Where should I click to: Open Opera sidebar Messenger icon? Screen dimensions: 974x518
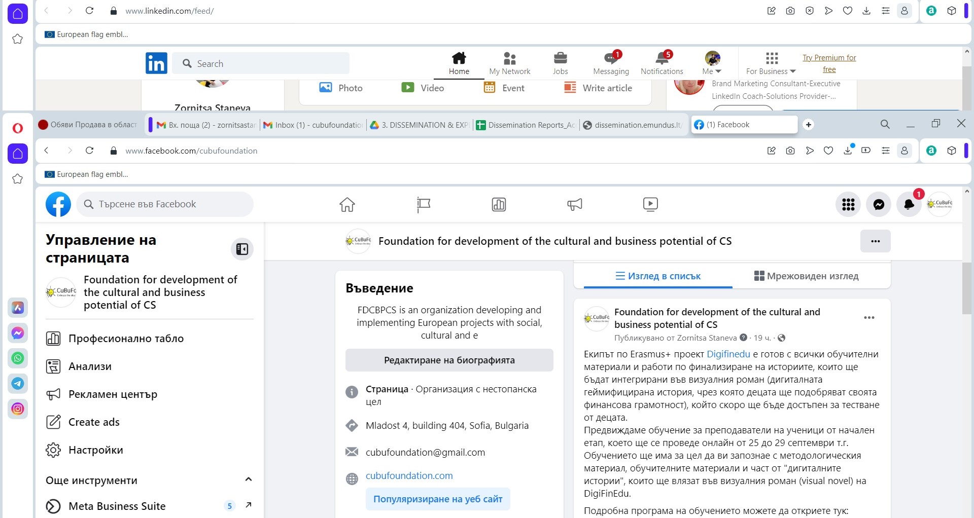18,333
